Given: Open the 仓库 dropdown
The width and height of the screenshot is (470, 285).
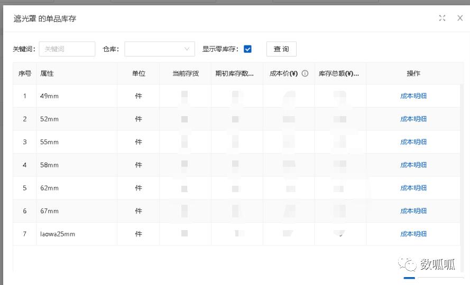Looking at the screenshot, I should click(160, 49).
